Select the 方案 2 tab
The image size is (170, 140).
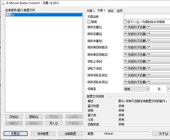(101, 11)
